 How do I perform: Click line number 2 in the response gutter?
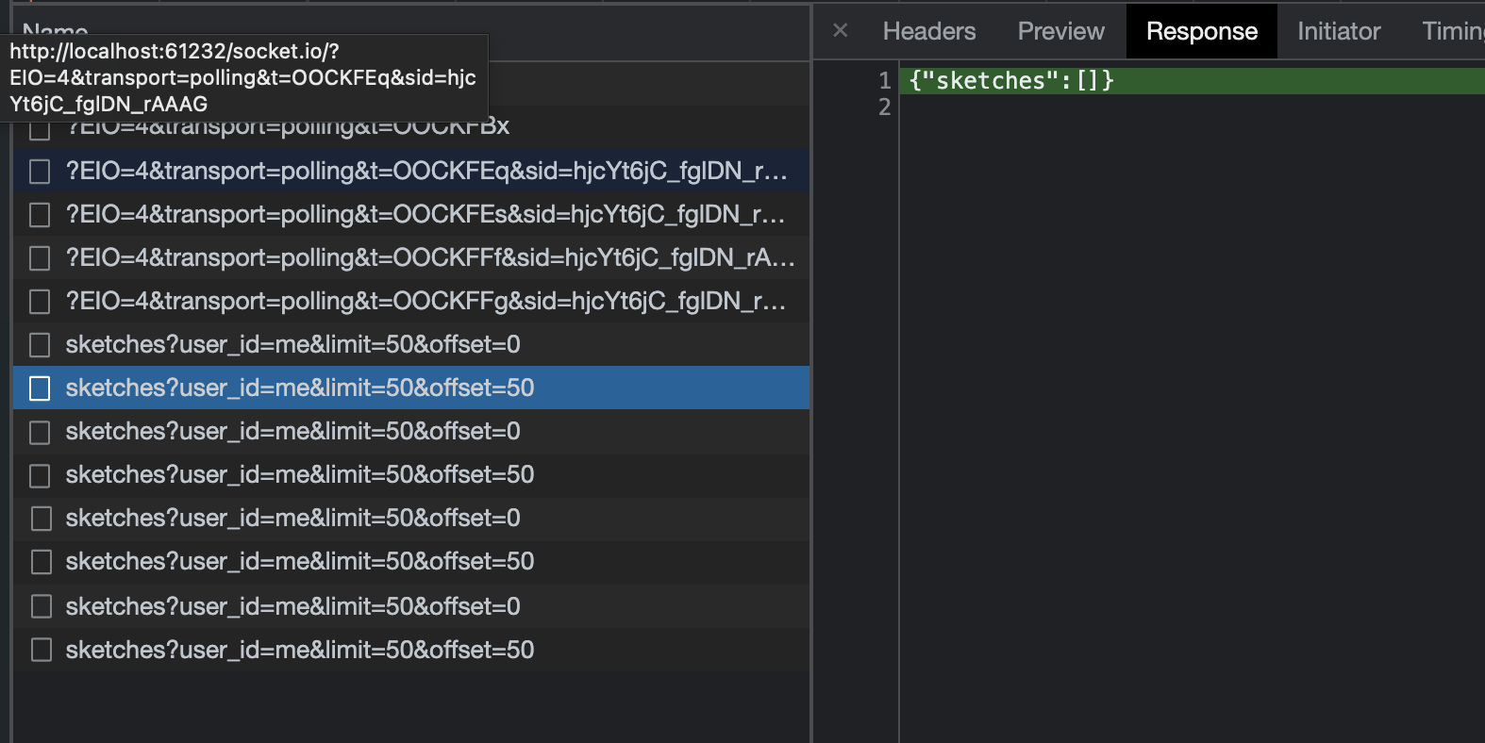coord(884,107)
